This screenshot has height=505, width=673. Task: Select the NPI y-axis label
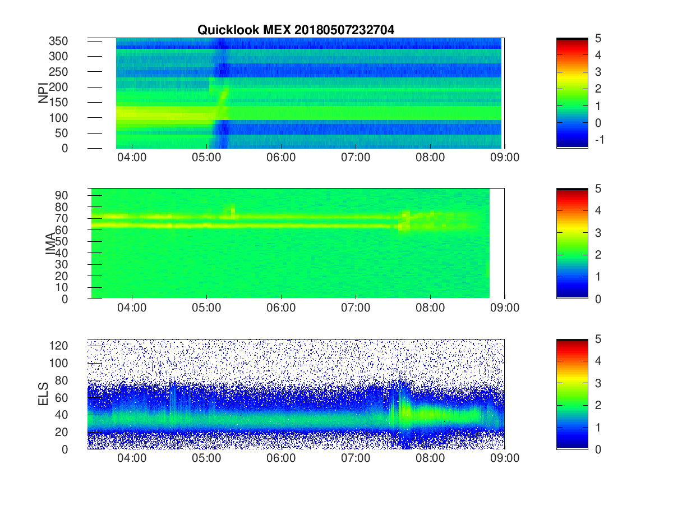(x=43, y=93)
